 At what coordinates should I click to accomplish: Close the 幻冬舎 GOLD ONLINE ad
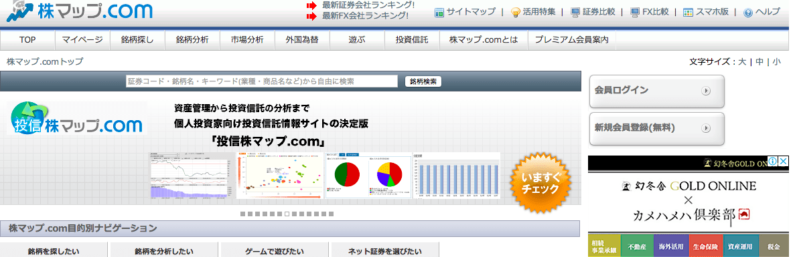point(784,161)
